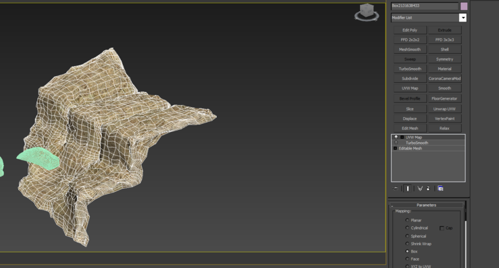Toggle UVW Map modifier lightbulb

[x=396, y=137]
